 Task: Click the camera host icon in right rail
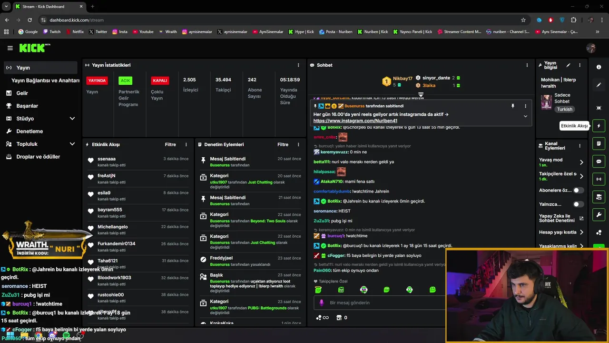pos(599,197)
